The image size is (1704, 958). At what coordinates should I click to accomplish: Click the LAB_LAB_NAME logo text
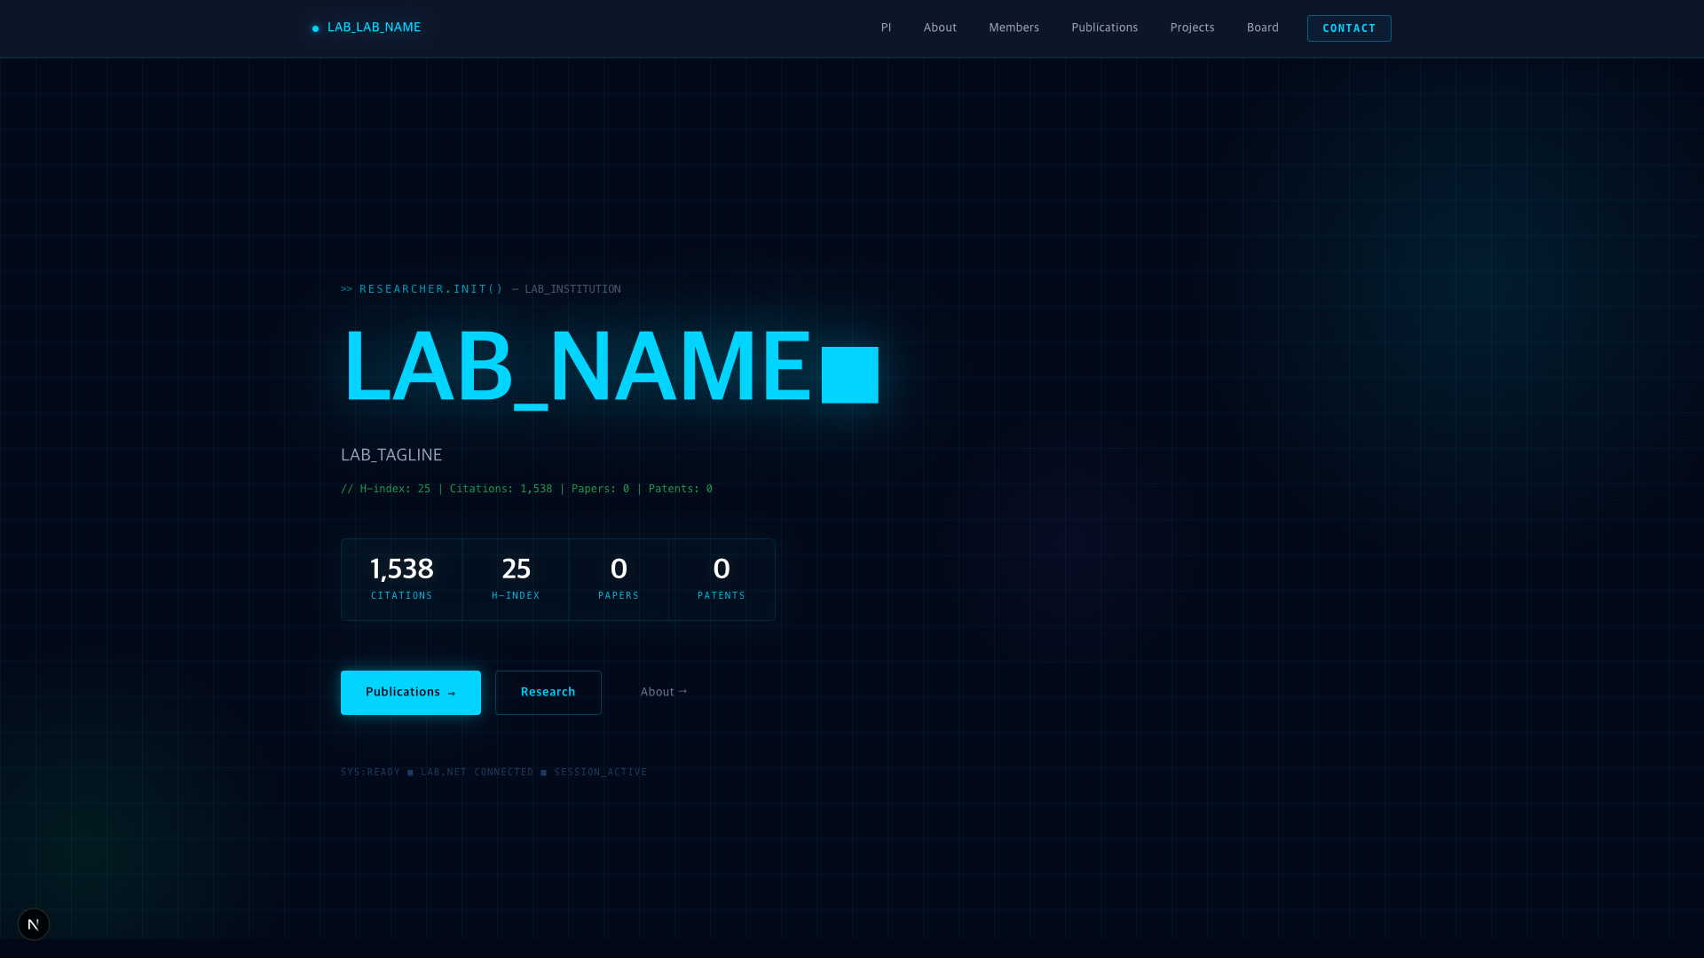point(374,27)
